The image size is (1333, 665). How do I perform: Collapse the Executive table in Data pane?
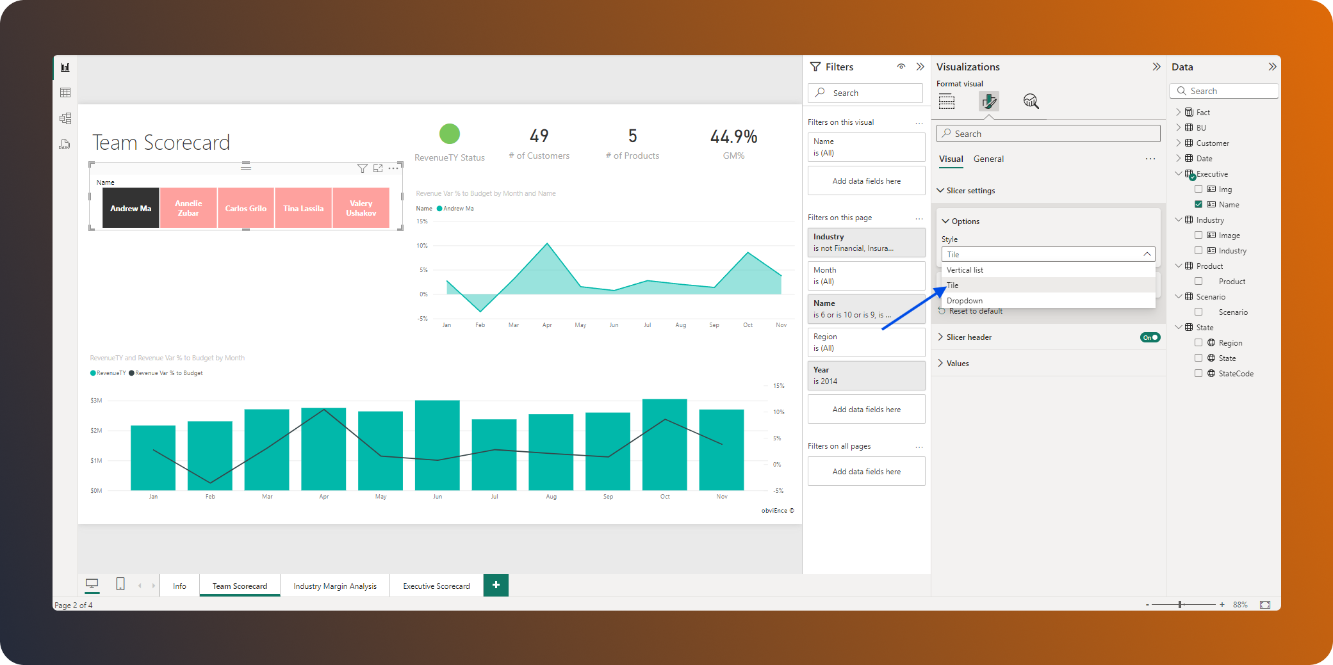(1178, 173)
